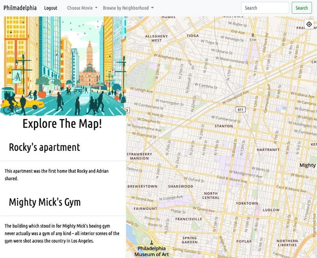Click the W Glenwood Ave street label

(x=235, y=98)
